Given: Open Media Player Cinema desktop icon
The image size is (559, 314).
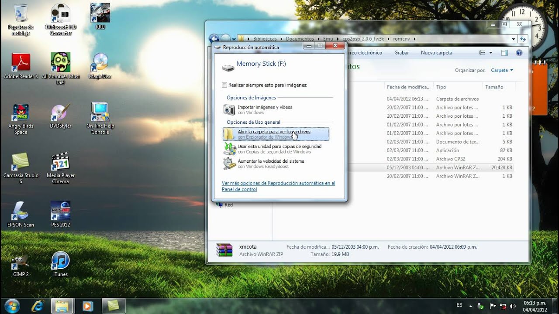Looking at the screenshot, I should point(60,168).
